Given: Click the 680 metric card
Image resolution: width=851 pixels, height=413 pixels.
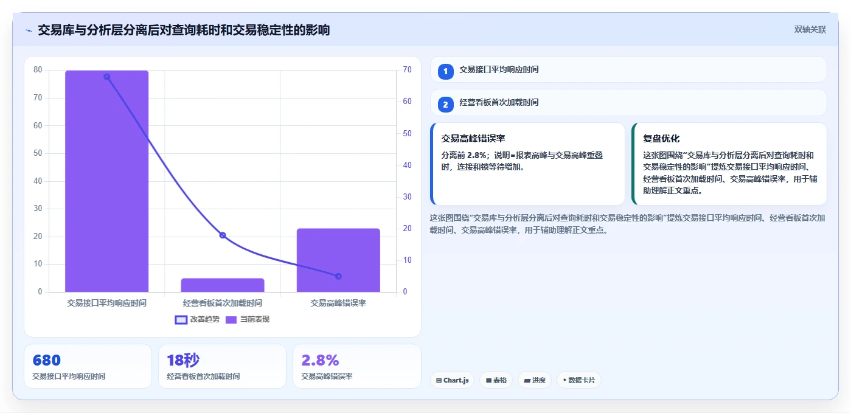Looking at the screenshot, I should point(88,366).
